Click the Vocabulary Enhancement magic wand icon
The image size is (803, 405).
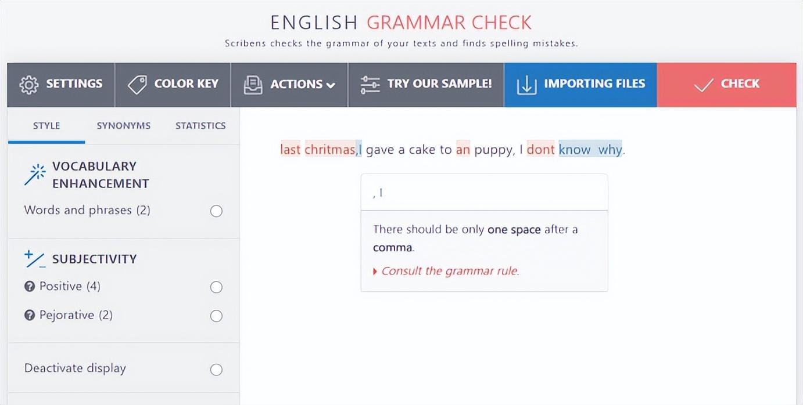(x=35, y=175)
